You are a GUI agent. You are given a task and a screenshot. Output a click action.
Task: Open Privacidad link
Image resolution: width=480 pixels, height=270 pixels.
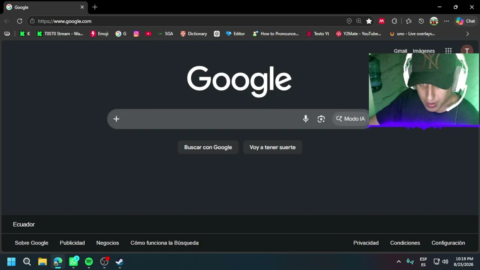coord(366,243)
